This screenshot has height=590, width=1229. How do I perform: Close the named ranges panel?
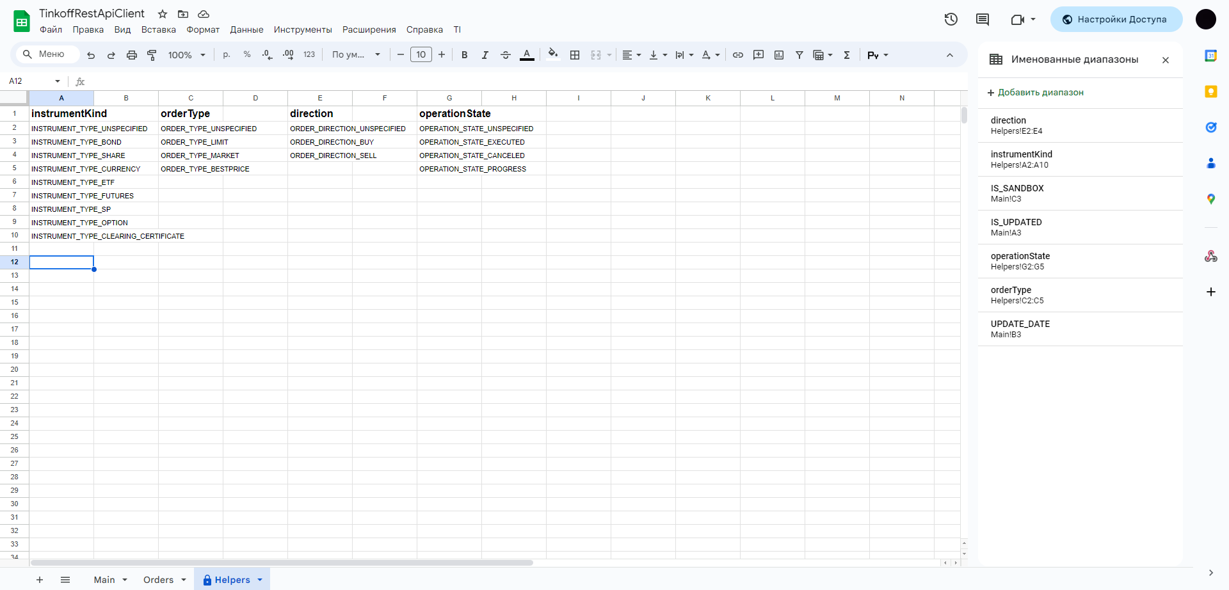[1166, 60]
